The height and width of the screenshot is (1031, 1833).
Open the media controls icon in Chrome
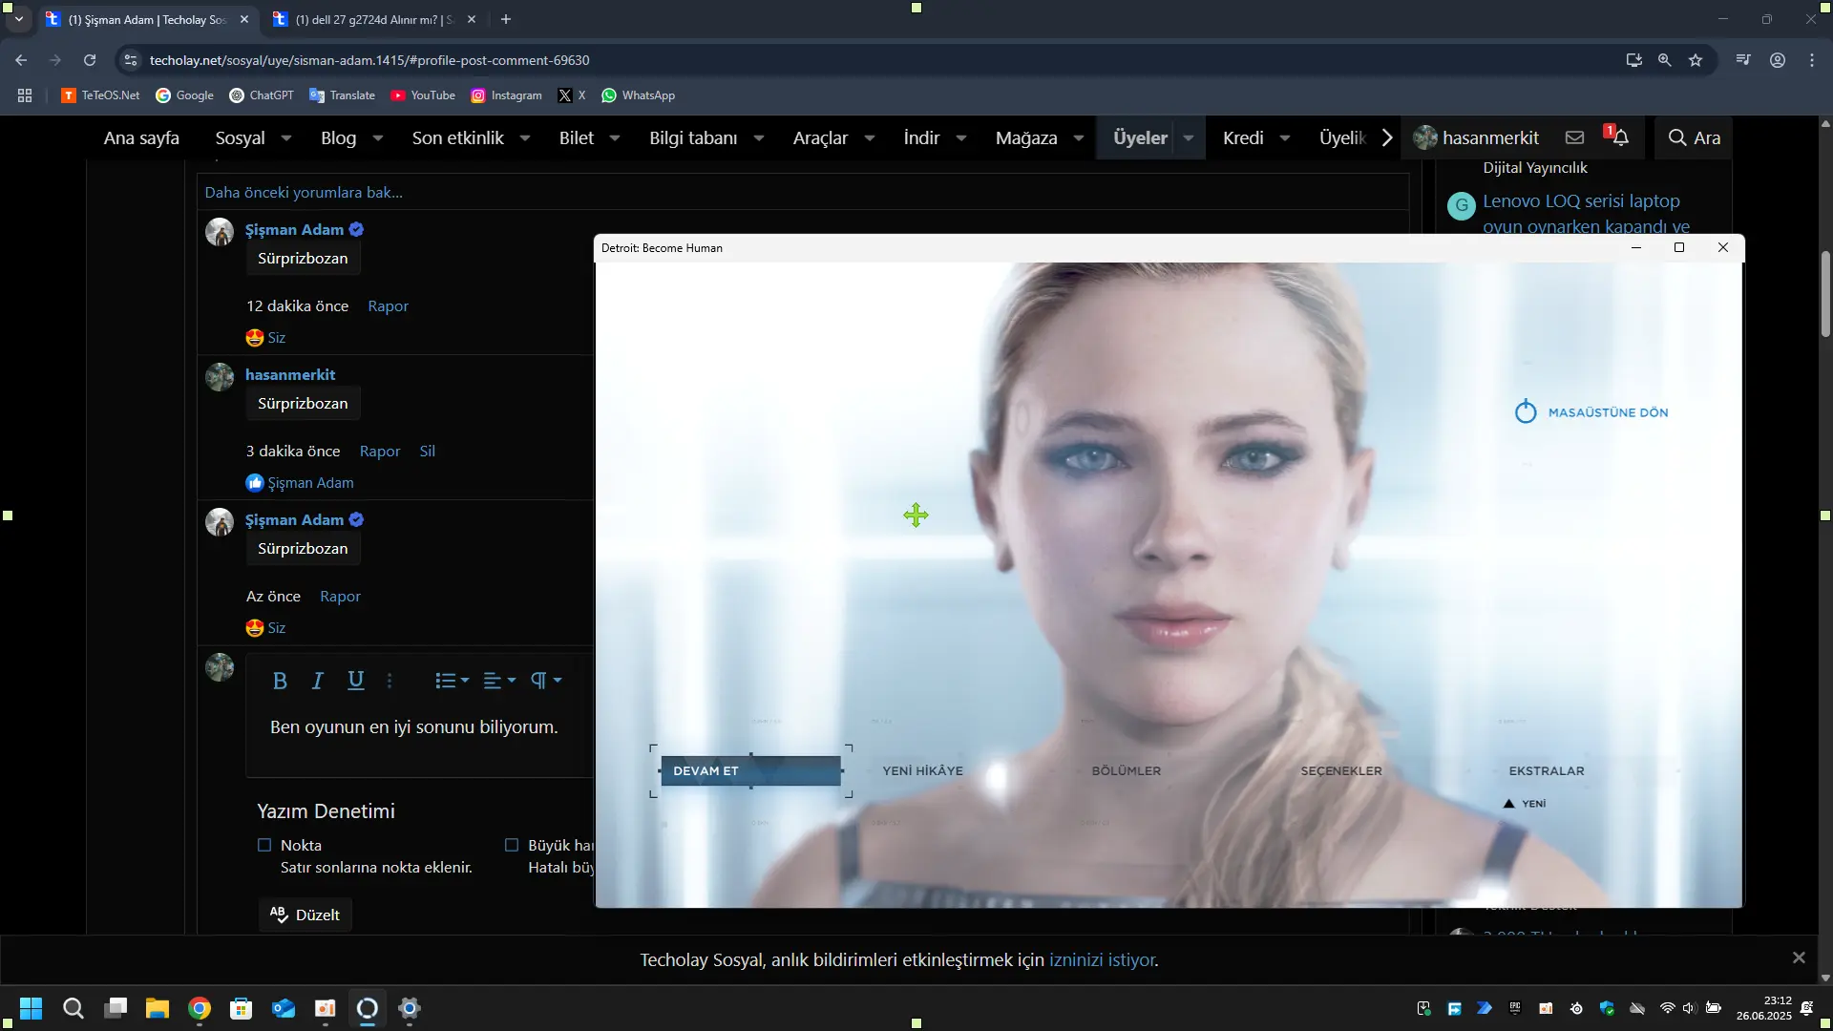[1743, 60]
